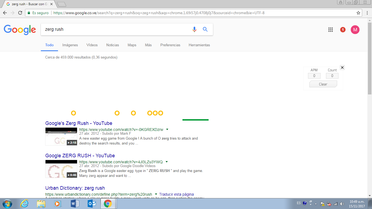Close the Zerg Rush APM score panel

[x=342, y=67]
